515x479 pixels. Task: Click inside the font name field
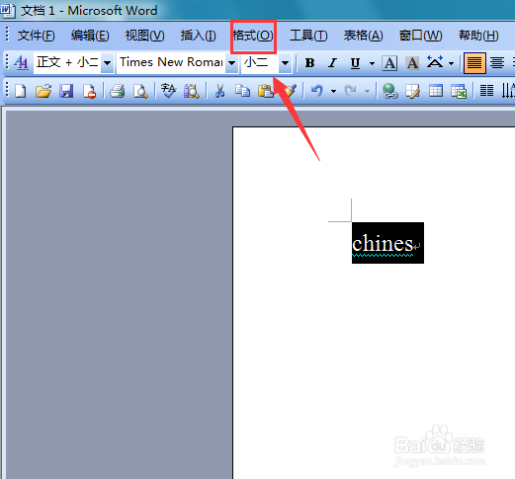click(171, 63)
